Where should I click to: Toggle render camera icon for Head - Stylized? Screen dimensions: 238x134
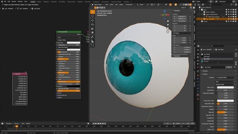[235, 12]
